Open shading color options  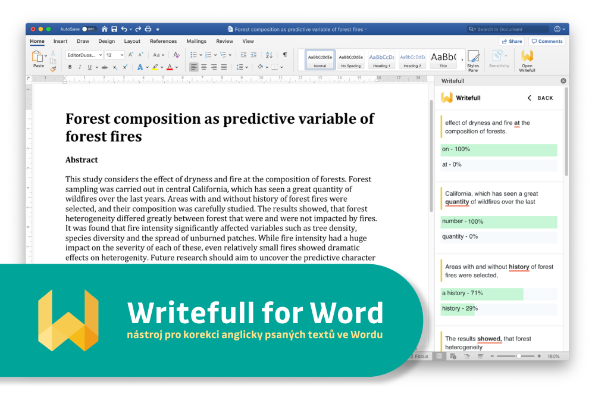pos(262,67)
